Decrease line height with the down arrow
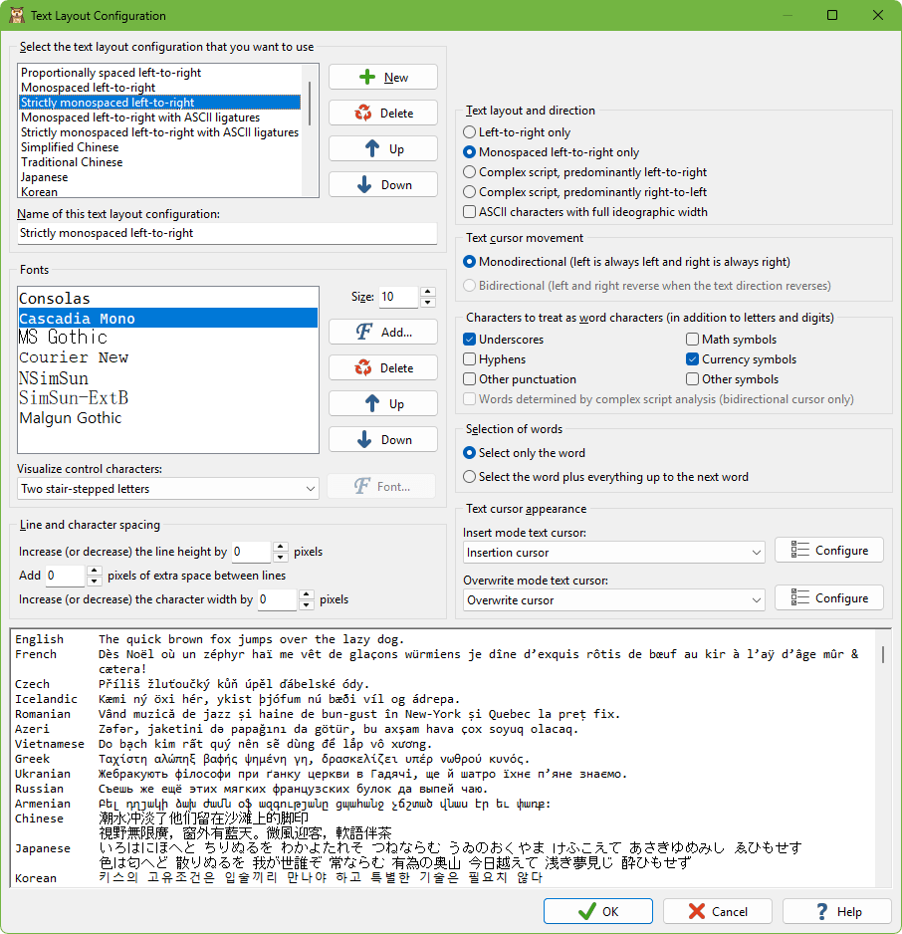The image size is (902, 934). [x=281, y=557]
